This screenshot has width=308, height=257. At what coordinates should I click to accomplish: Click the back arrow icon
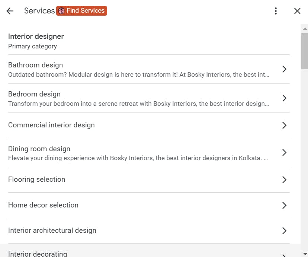click(x=10, y=11)
